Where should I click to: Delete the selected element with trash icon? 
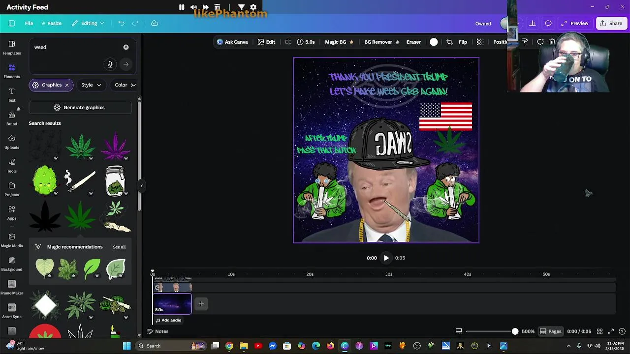coord(552,42)
